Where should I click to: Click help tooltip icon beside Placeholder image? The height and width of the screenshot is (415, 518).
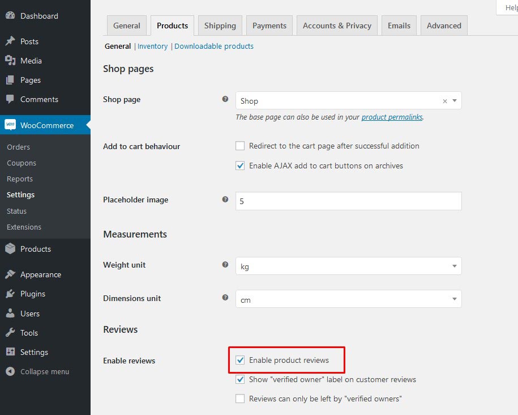pyautogui.click(x=225, y=200)
